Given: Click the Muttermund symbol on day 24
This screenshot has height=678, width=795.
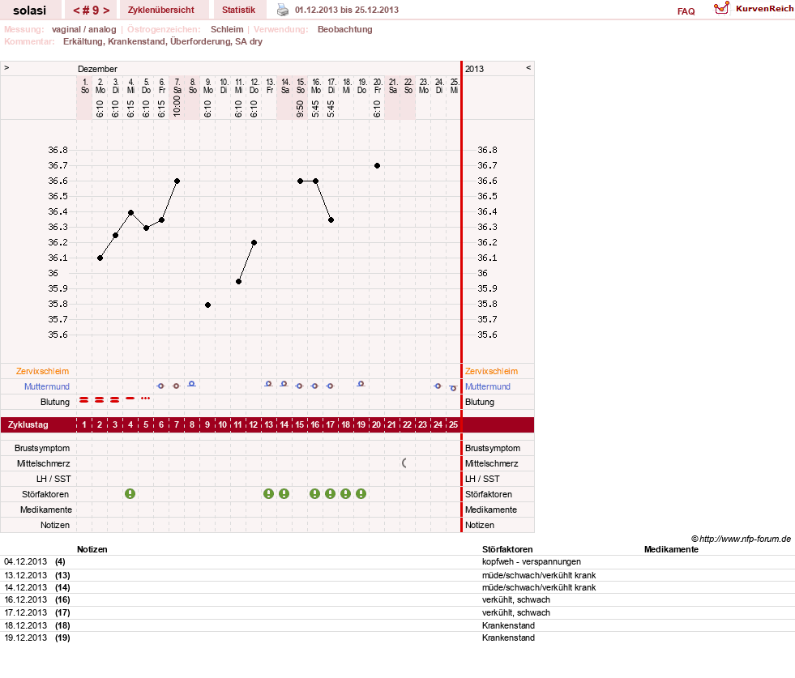Looking at the screenshot, I should pos(438,386).
